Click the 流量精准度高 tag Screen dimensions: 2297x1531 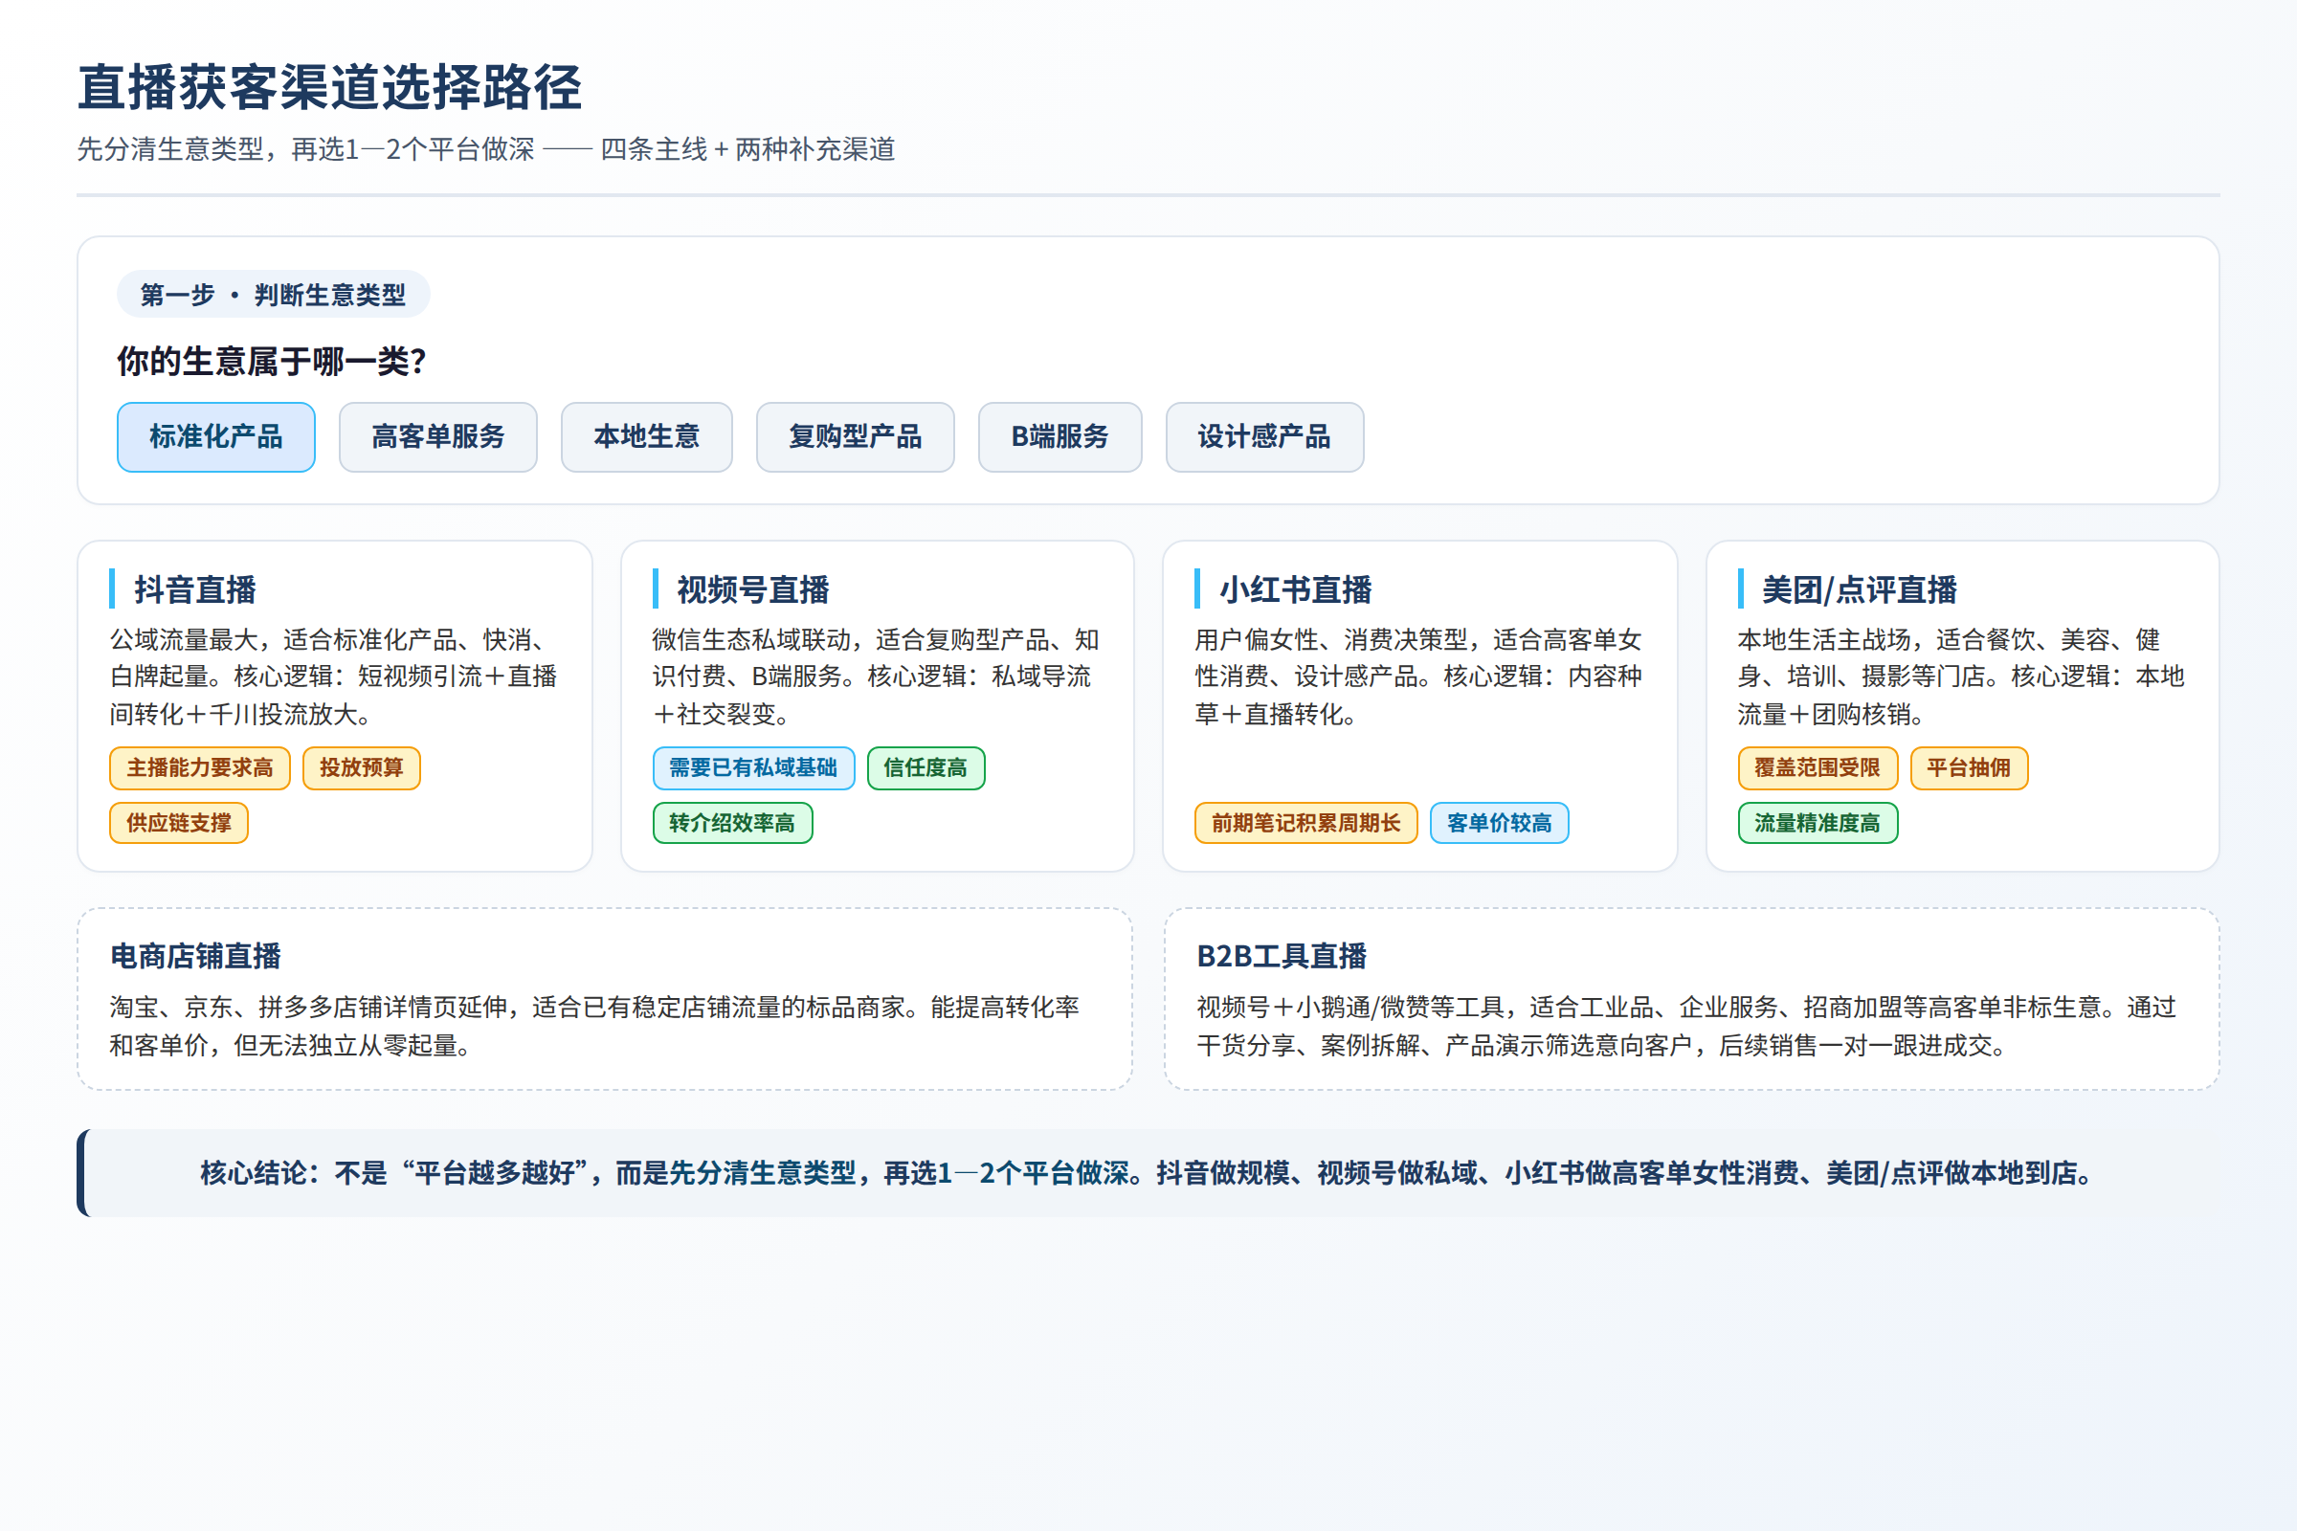1818,823
